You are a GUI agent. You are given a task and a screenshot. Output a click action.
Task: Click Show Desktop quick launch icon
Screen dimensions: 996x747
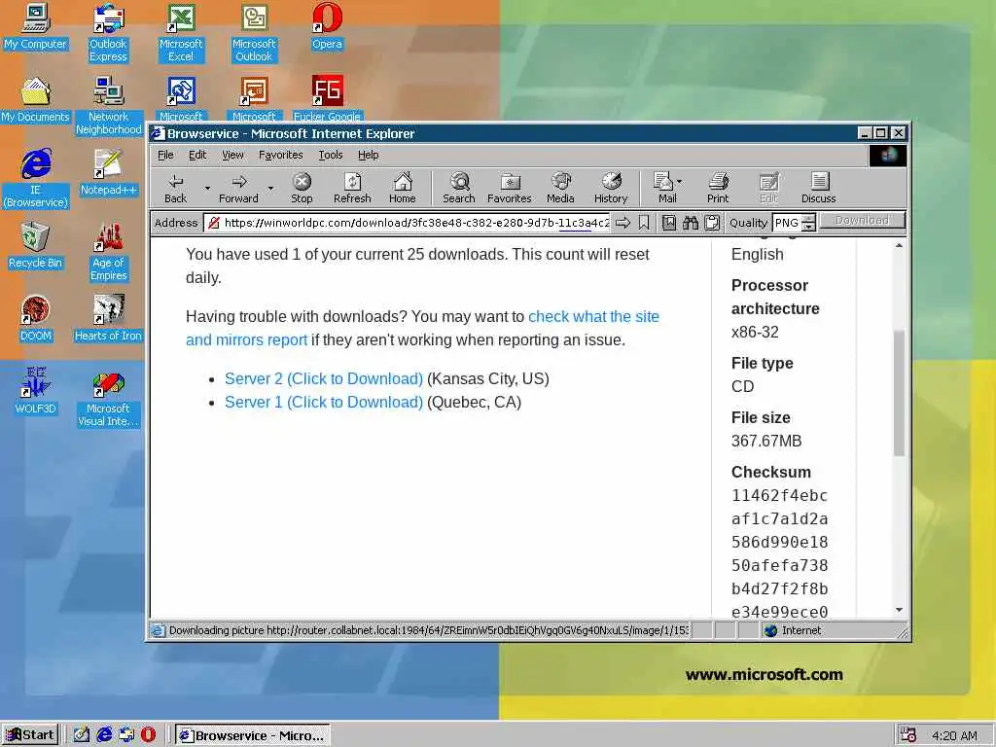(x=82, y=735)
